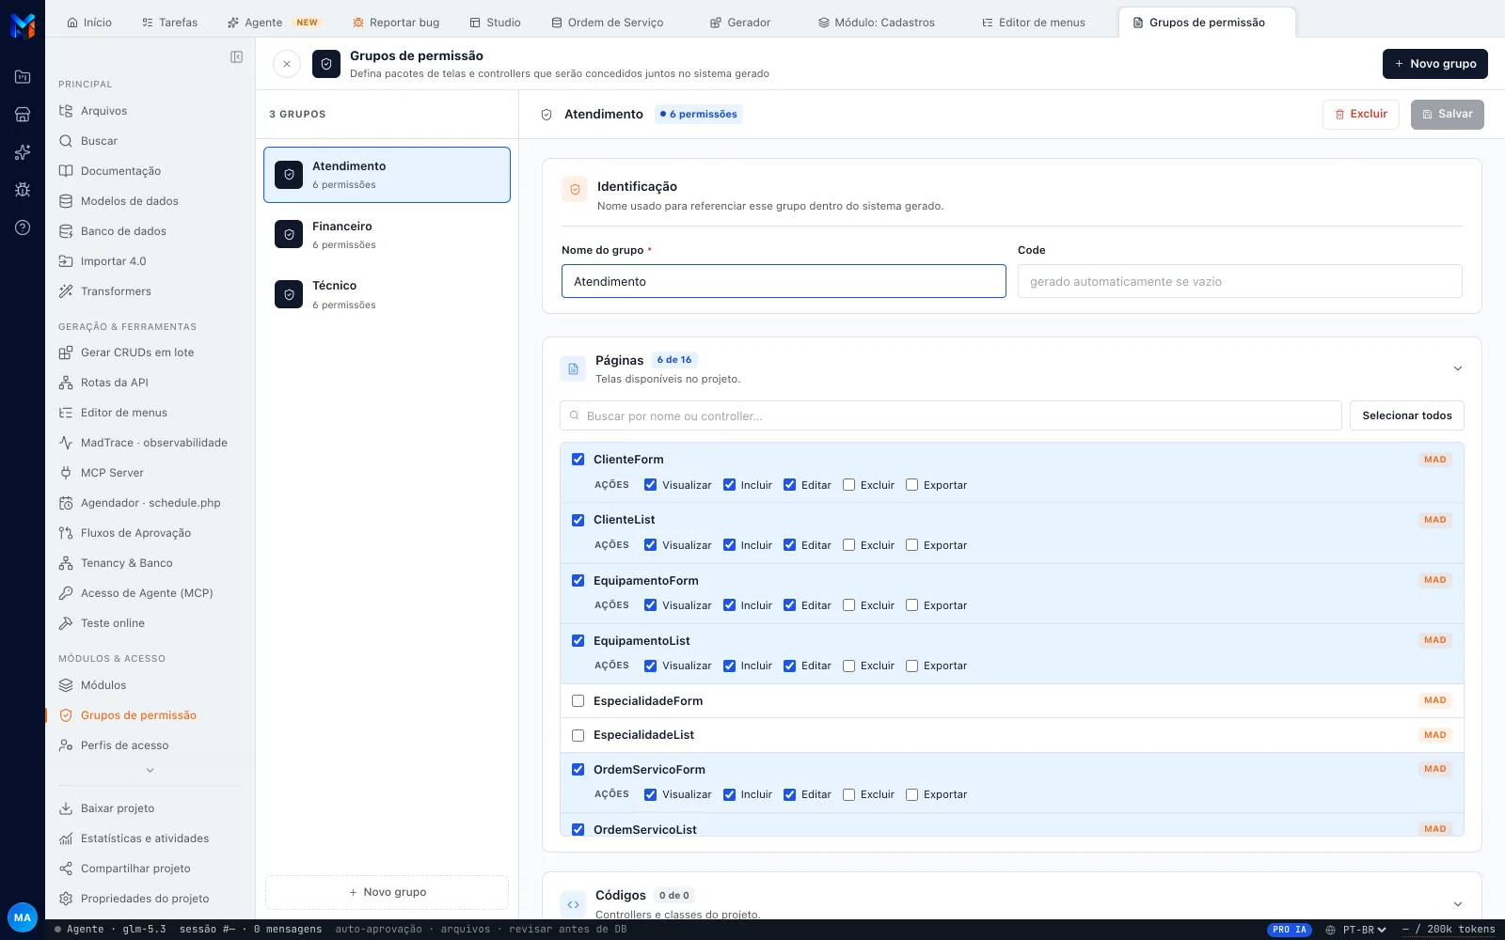The width and height of the screenshot is (1505, 940).
Task: Click the Identificação section shield icon
Action: coord(575,189)
